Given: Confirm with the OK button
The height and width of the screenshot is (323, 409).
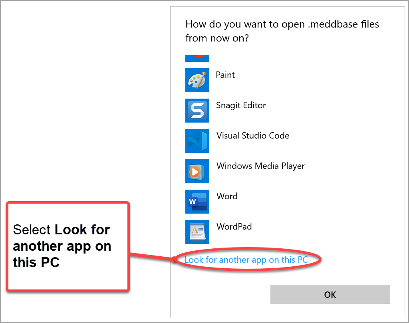Looking at the screenshot, I should click(330, 294).
